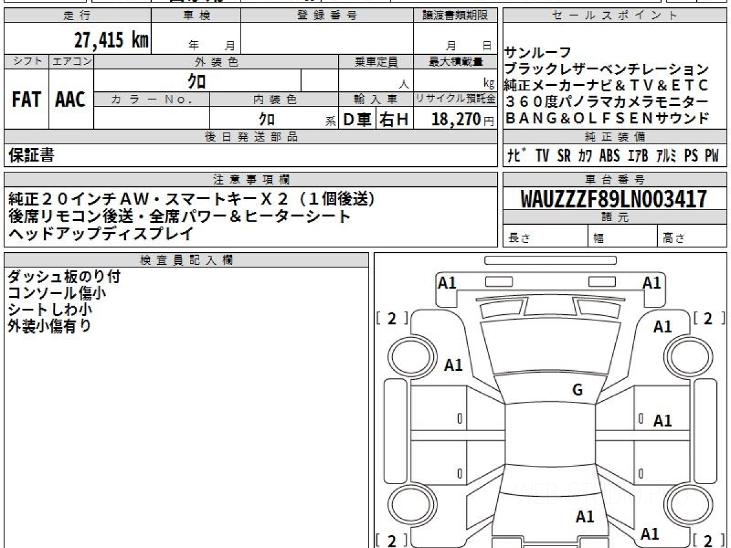Click the ダッシュ板のり付 inspector note

(64, 277)
